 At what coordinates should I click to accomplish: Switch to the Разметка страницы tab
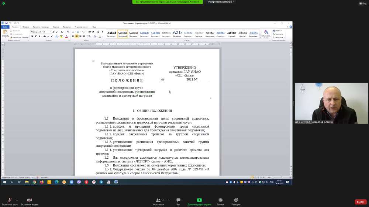click(x=41, y=27)
